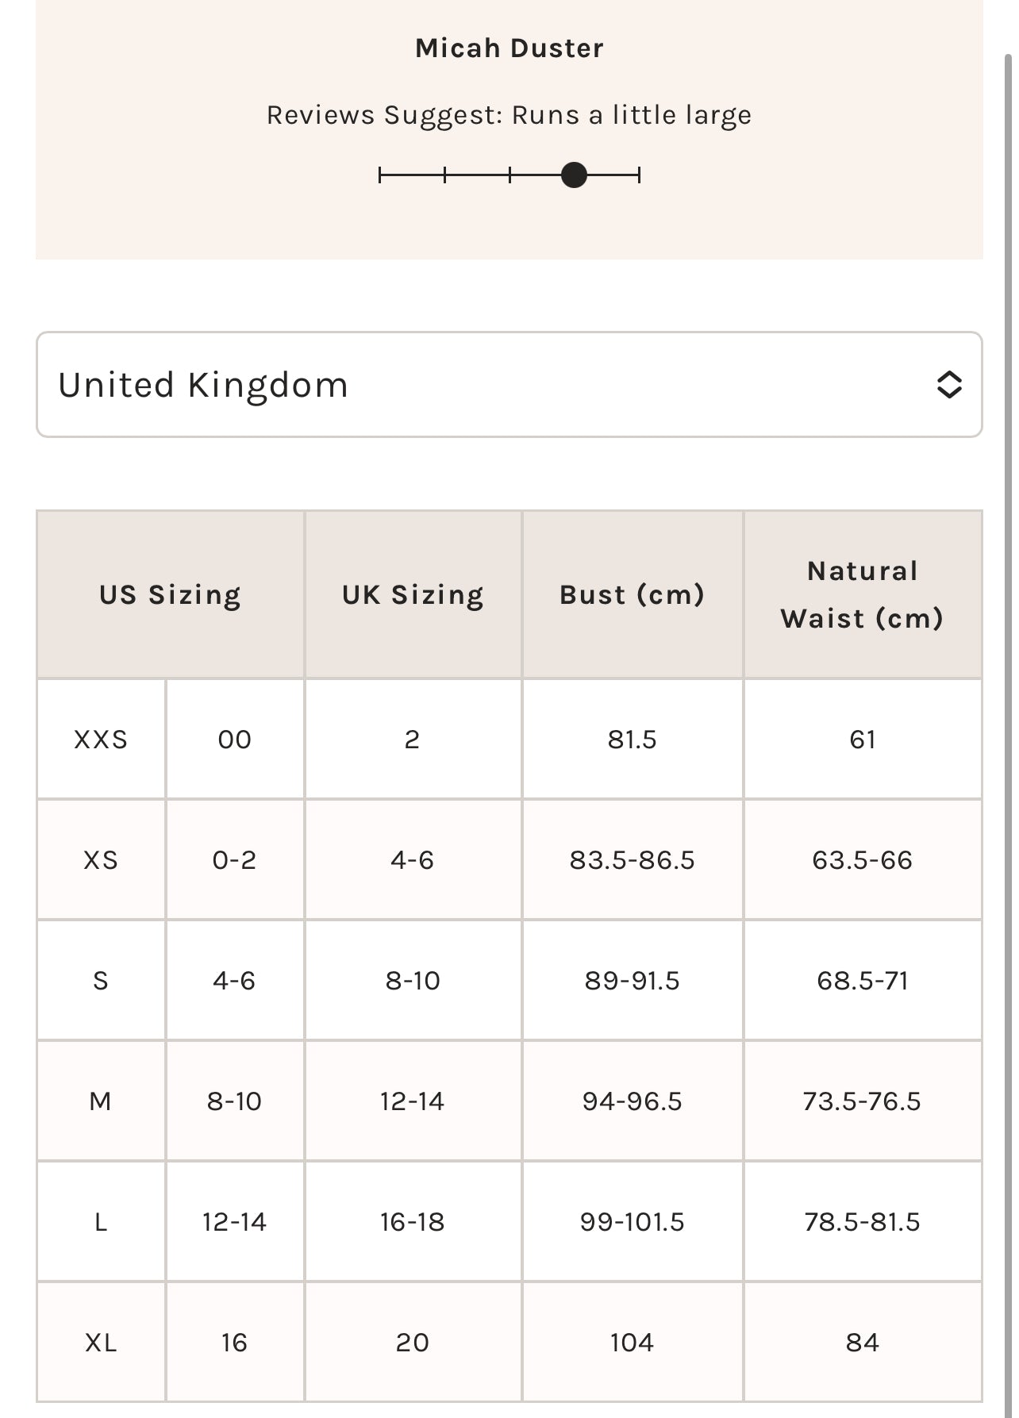The height and width of the screenshot is (1418, 1019).
Task: Select the L size row label
Action: pos(101,1222)
